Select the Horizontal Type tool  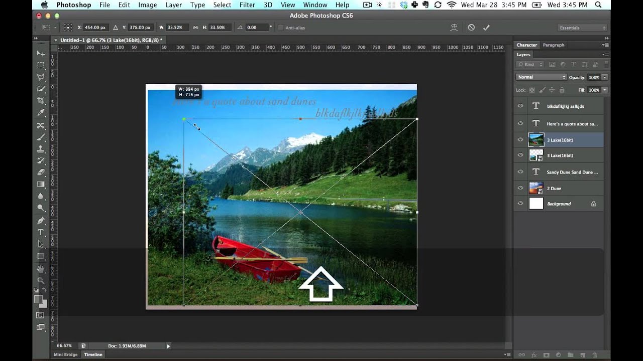(41, 232)
